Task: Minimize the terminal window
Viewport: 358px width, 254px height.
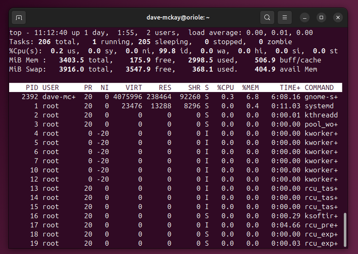Action: (304, 17)
